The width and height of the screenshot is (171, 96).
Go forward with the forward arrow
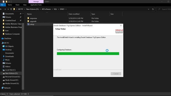point(5,9)
